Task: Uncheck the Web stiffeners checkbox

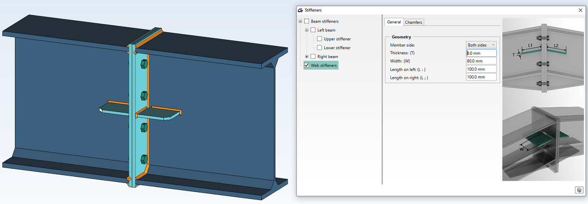Action: point(307,65)
